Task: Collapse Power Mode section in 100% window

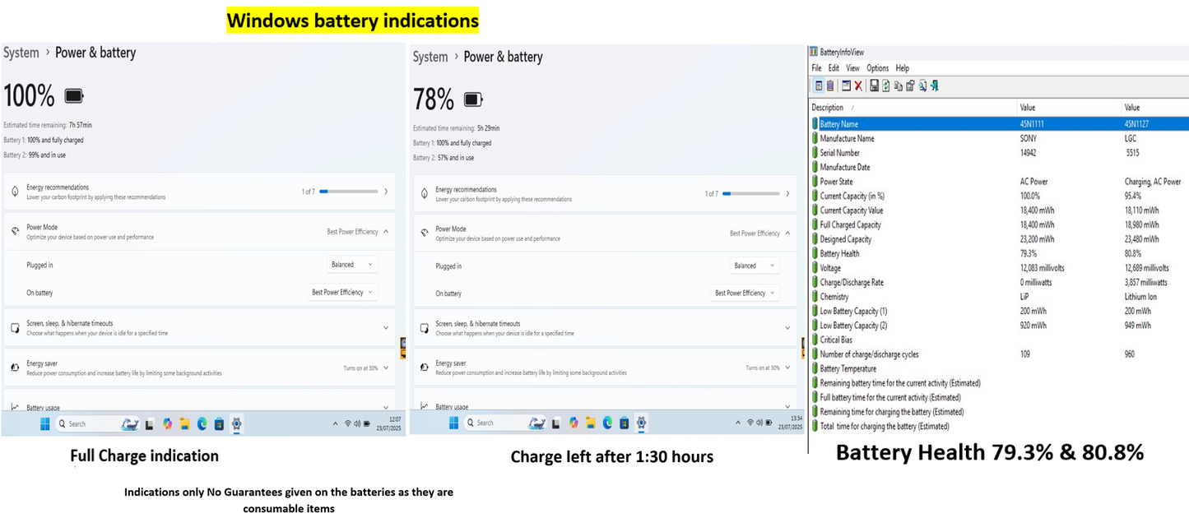Action: tap(386, 232)
